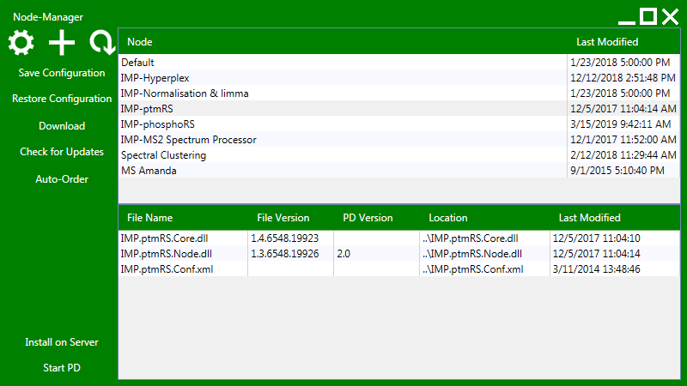Click the PD Version column header
The width and height of the screenshot is (687, 386).
click(x=368, y=218)
